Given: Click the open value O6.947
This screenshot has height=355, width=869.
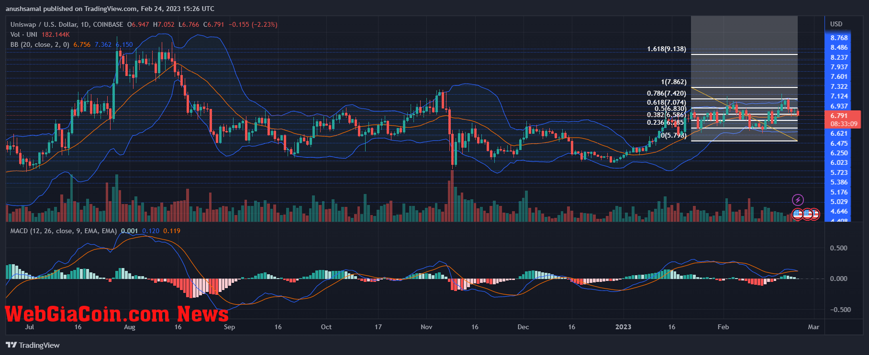Looking at the screenshot, I should point(138,24).
